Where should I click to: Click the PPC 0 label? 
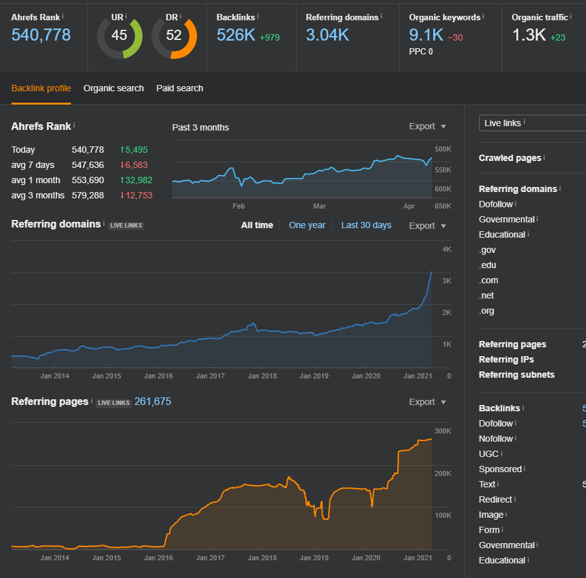(421, 51)
